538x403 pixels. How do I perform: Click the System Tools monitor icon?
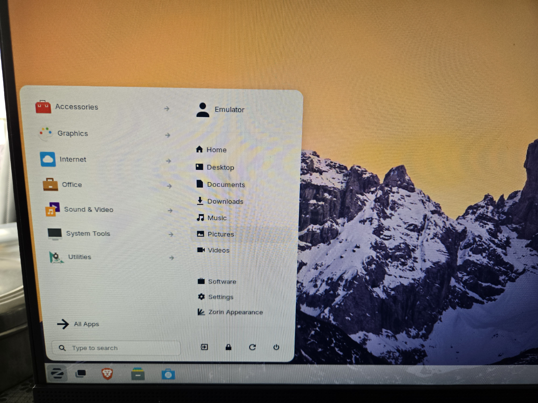pyautogui.click(x=55, y=234)
